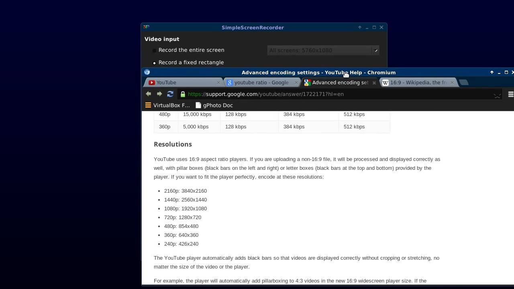
Task: Go forward with the browser forward arrow
Action: click(x=159, y=94)
